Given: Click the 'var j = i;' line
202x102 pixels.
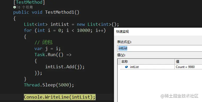Looking at the screenshot, I should [47, 49].
